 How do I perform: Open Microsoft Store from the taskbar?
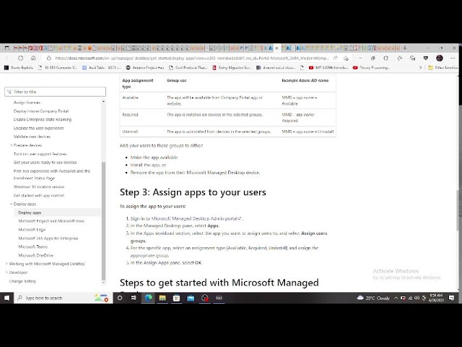176,298
